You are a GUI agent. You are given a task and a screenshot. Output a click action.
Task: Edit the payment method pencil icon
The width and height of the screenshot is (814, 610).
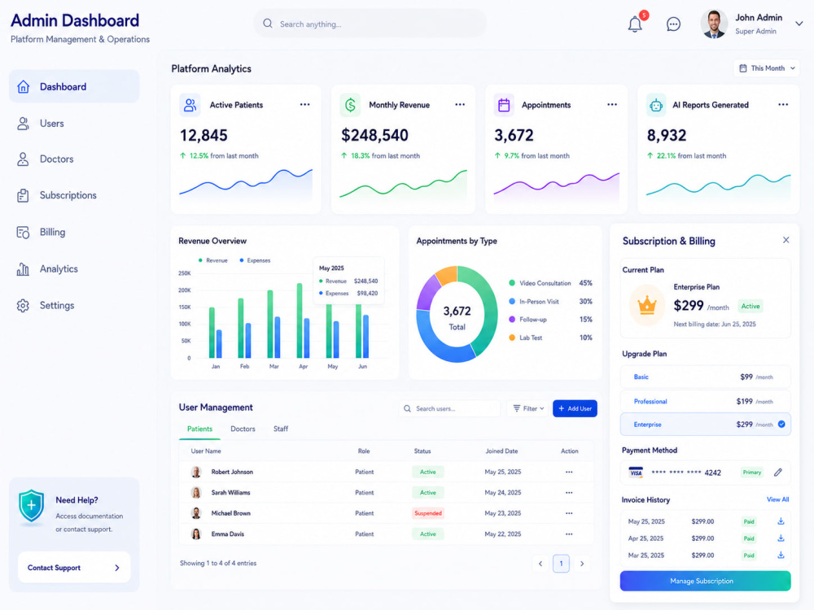click(777, 472)
